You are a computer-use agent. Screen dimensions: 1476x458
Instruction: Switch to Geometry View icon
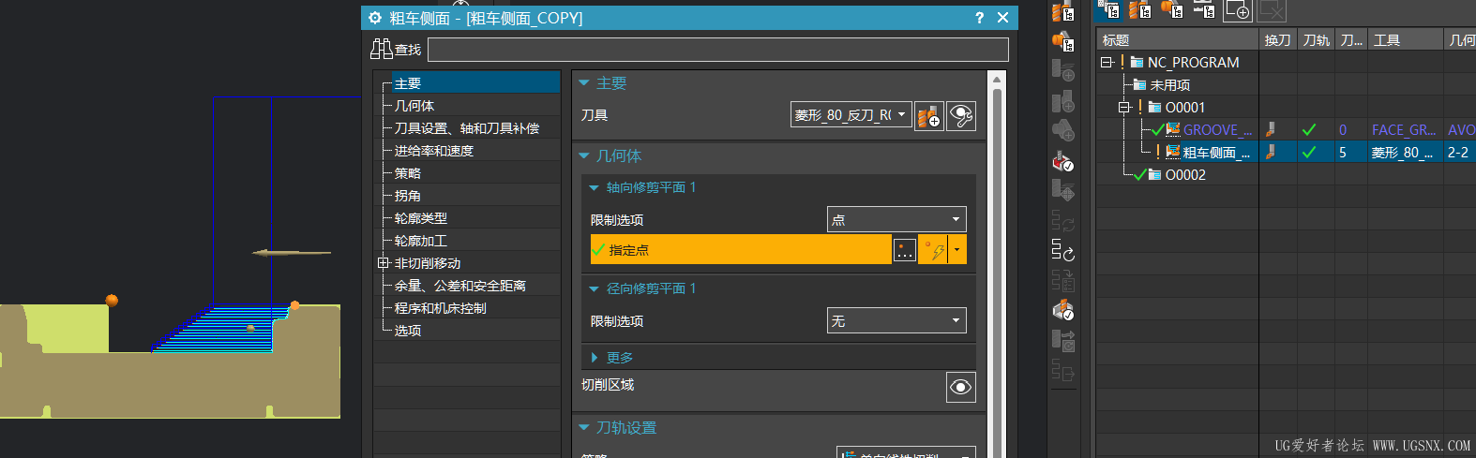(1172, 10)
